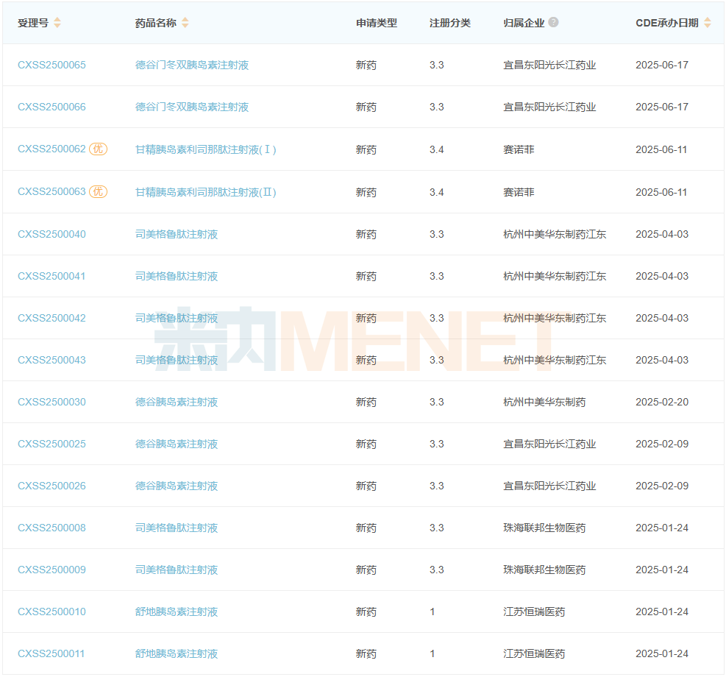Open 舒地胰岛素注射液 in CXSS2500011 row
The width and height of the screenshot is (726, 677).
(x=177, y=654)
